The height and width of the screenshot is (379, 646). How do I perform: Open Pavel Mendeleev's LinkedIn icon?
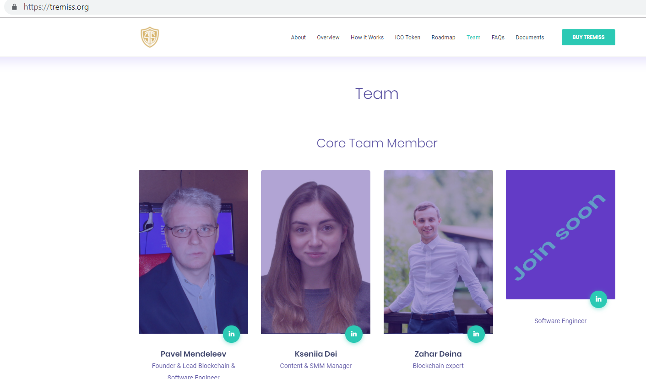pyautogui.click(x=231, y=334)
